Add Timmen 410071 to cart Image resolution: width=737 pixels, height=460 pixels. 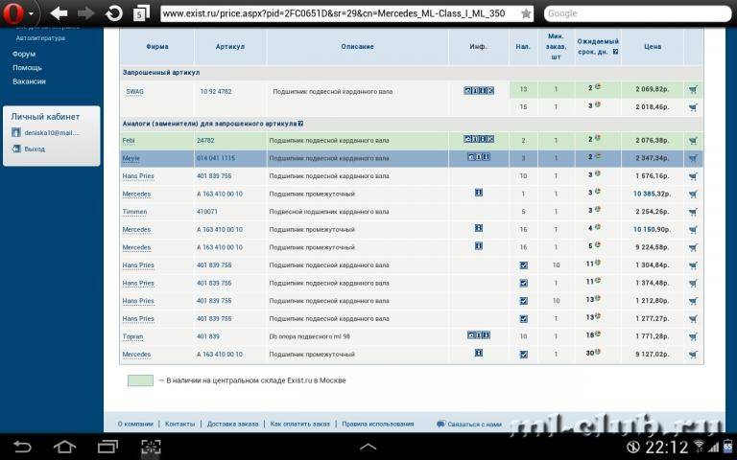tap(693, 212)
